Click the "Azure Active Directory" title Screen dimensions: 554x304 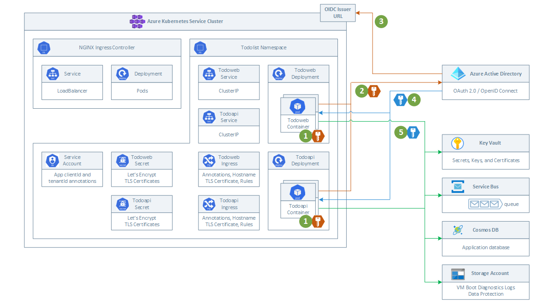pyautogui.click(x=496, y=74)
